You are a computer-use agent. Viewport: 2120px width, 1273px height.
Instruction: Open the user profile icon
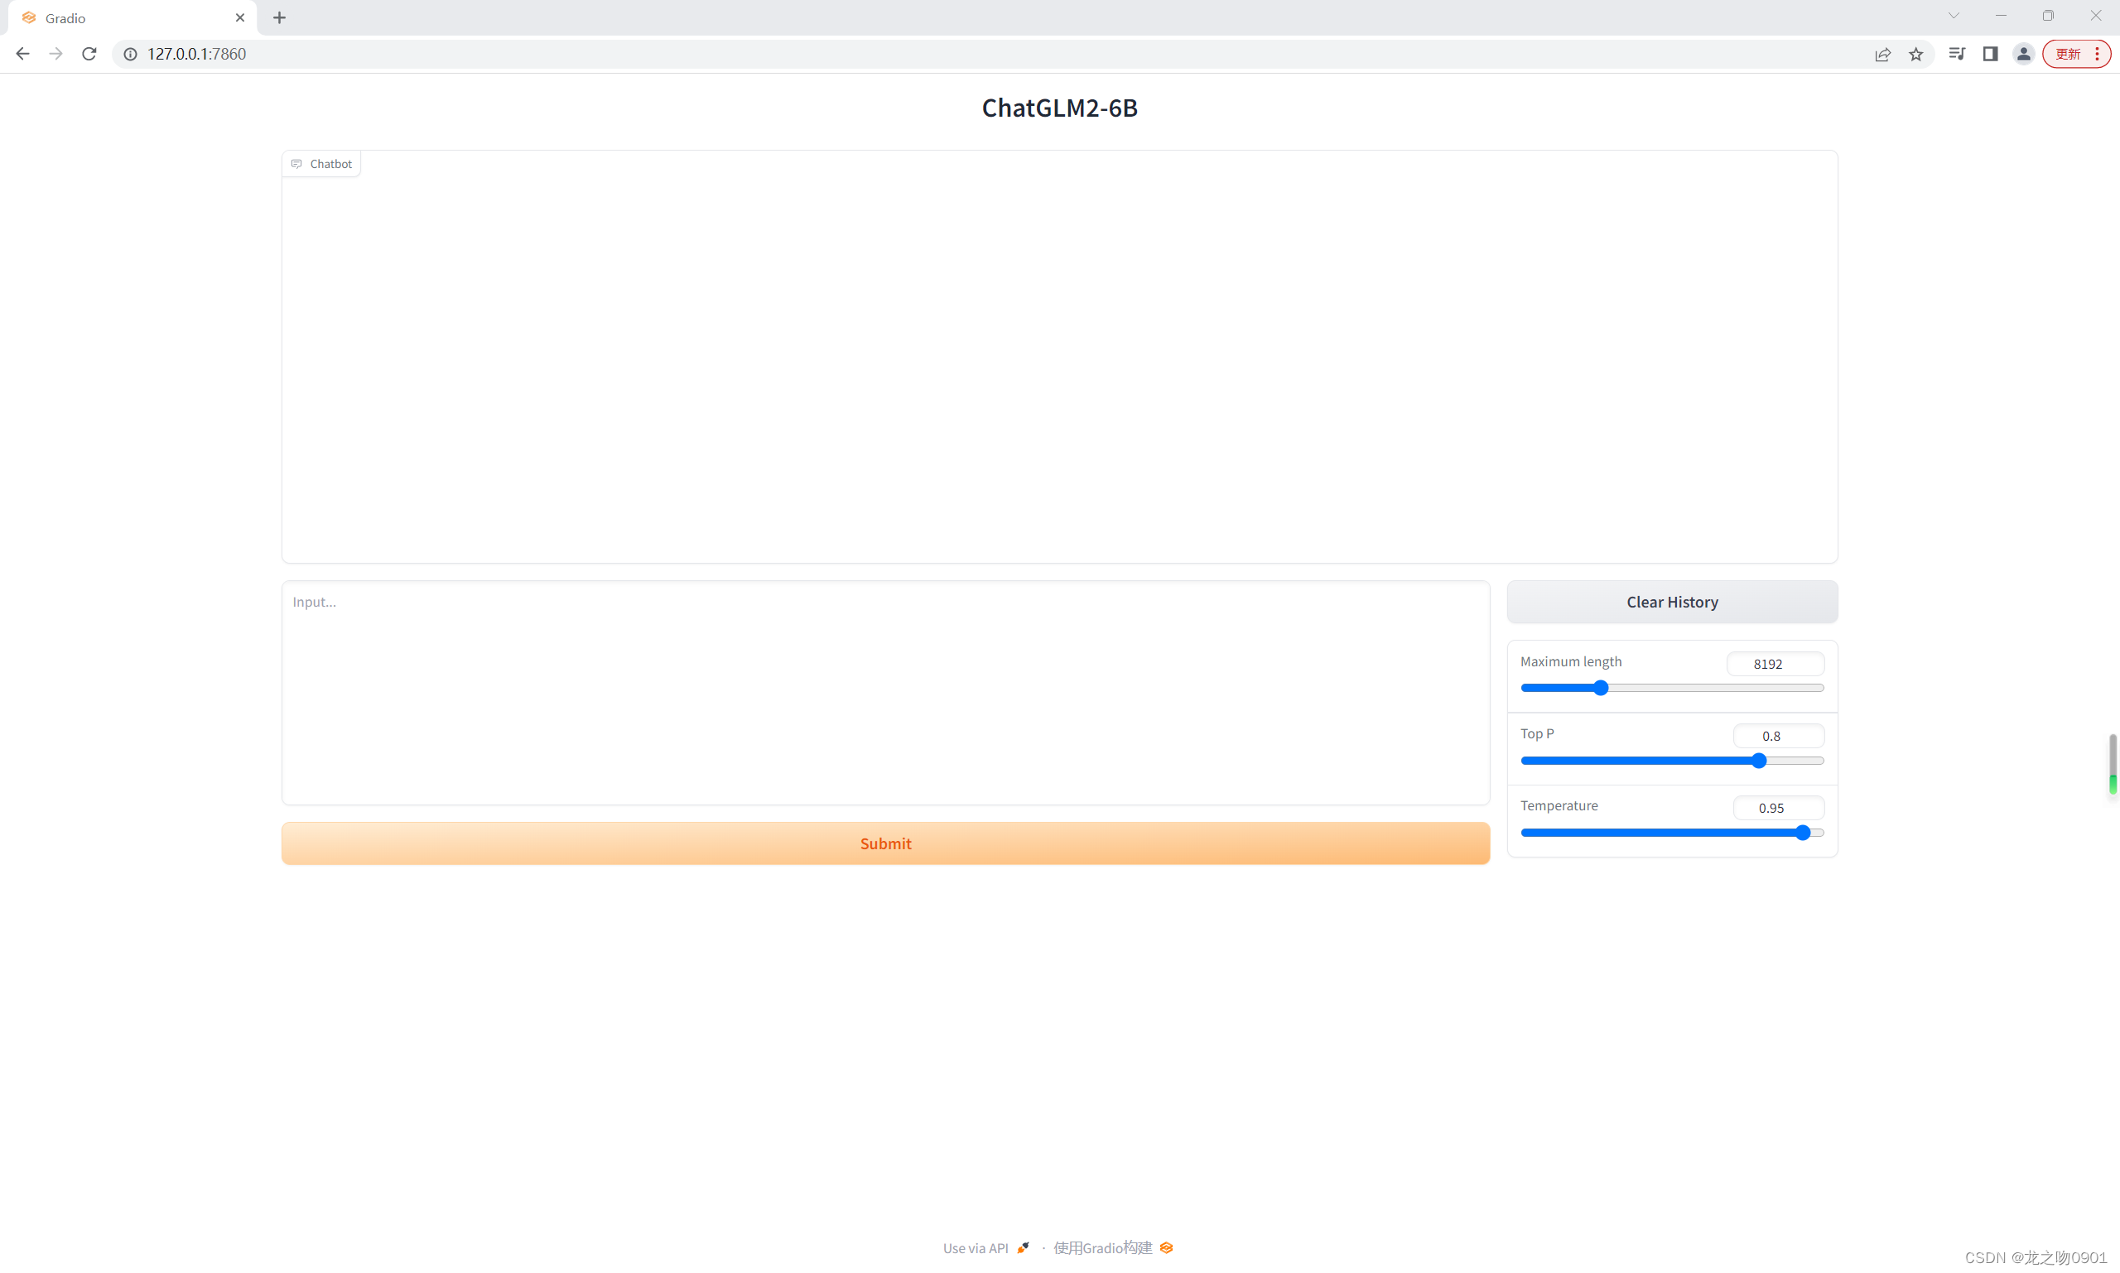2024,54
